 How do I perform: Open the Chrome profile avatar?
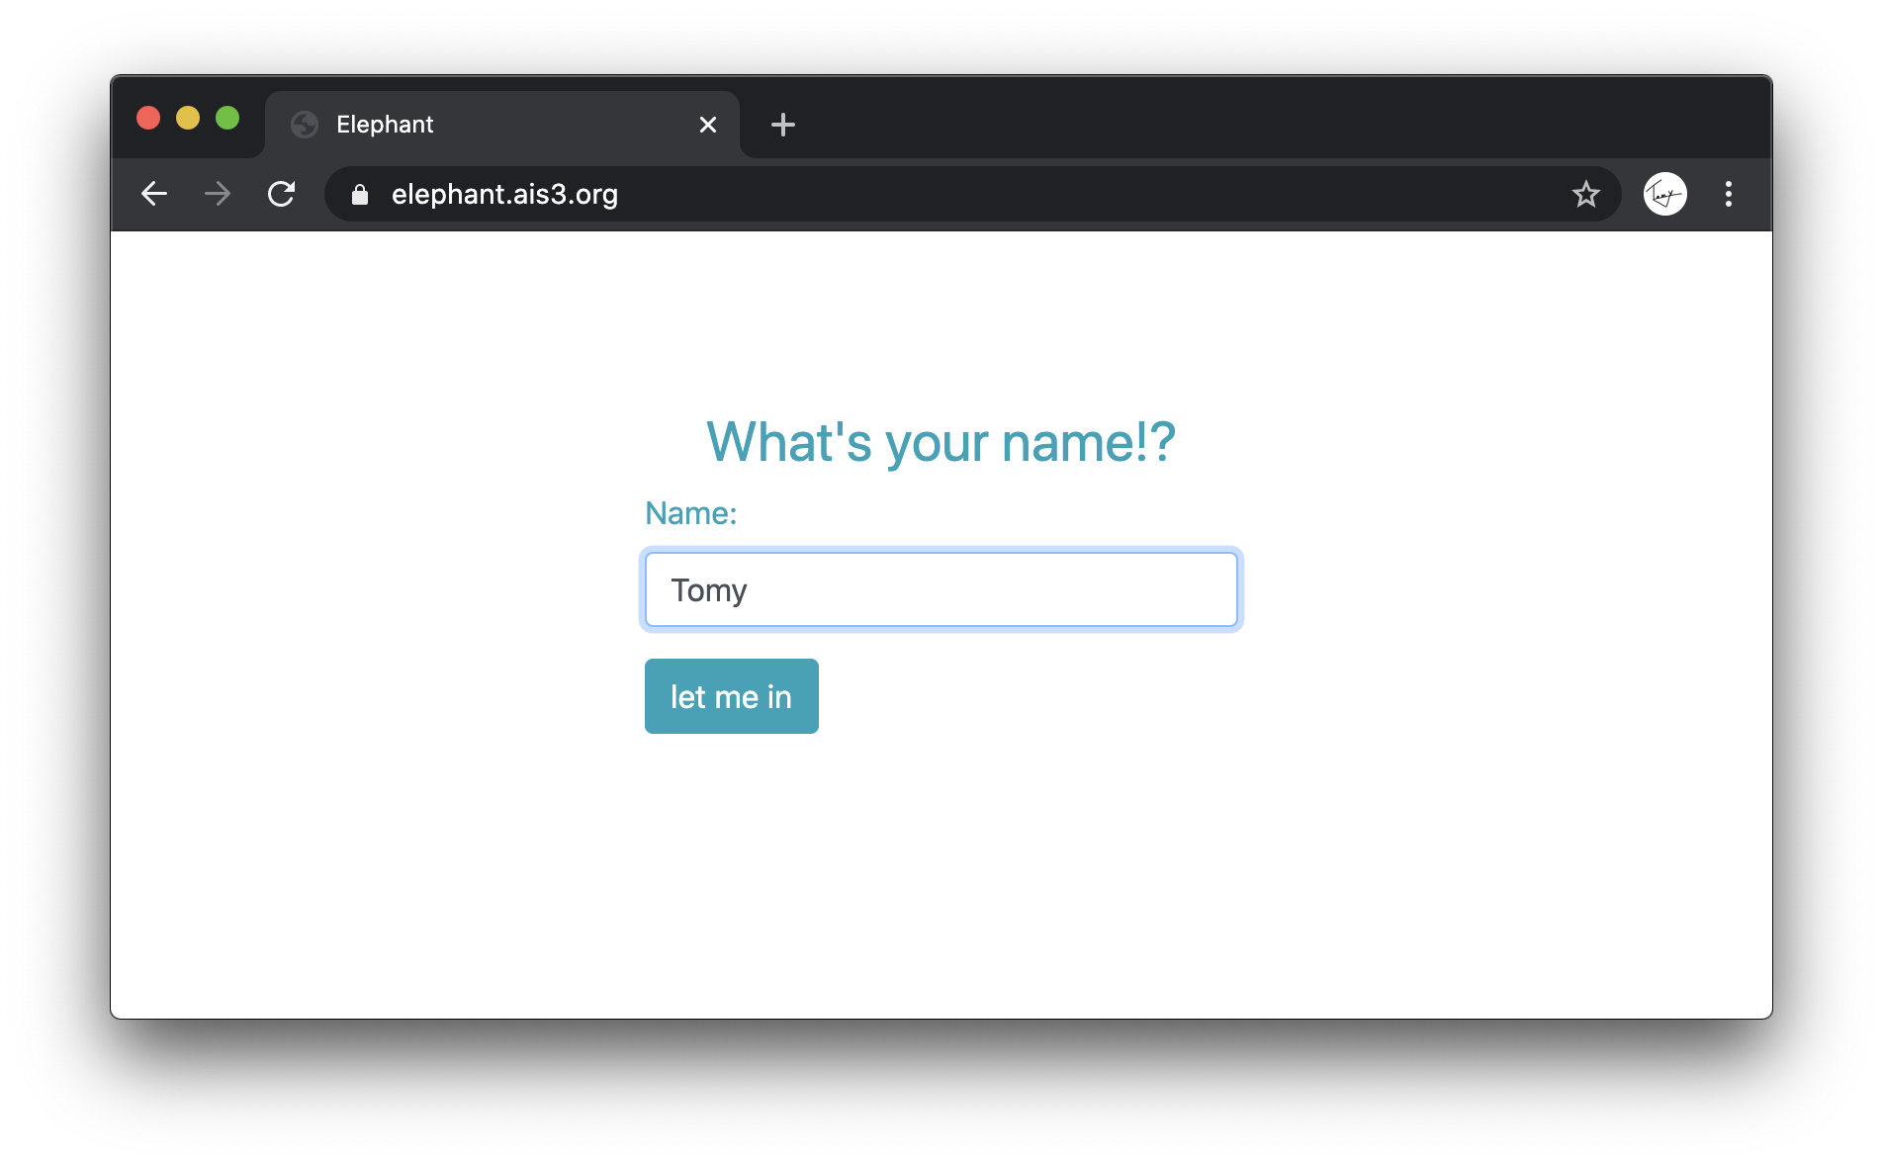tap(1665, 194)
